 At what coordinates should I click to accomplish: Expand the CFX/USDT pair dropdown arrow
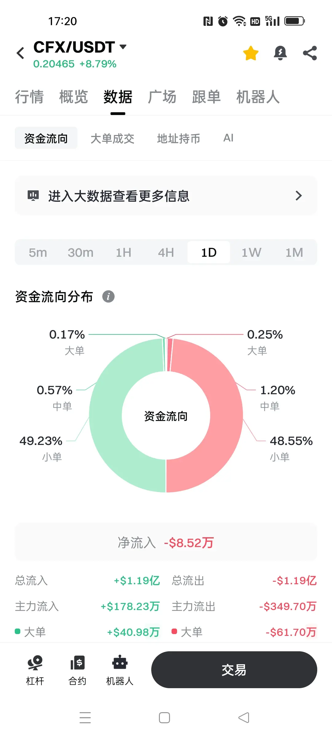[123, 47]
